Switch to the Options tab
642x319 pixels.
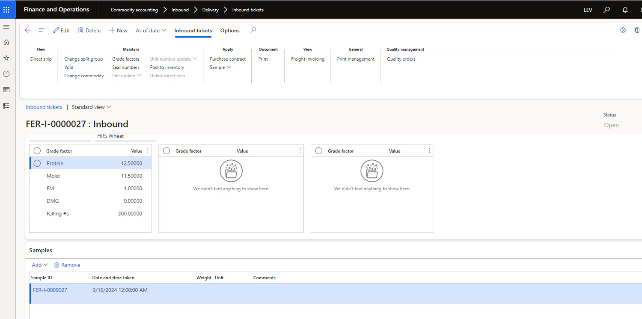tap(230, 31)
